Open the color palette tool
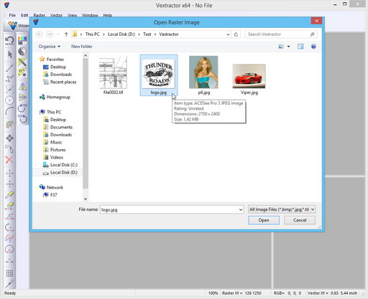Viewport: 368px width, 299px height. click(x=22, y=40)
